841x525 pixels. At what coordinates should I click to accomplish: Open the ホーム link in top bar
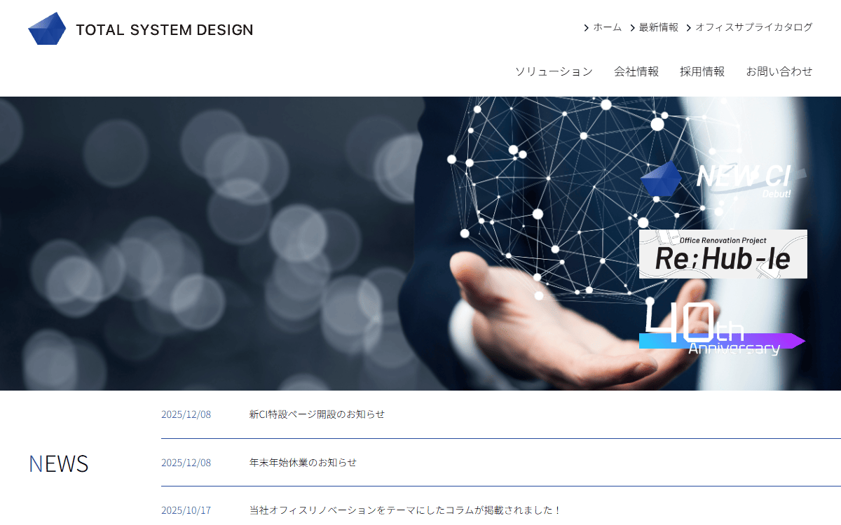607,27
